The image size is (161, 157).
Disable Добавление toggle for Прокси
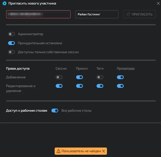(80, 77)
